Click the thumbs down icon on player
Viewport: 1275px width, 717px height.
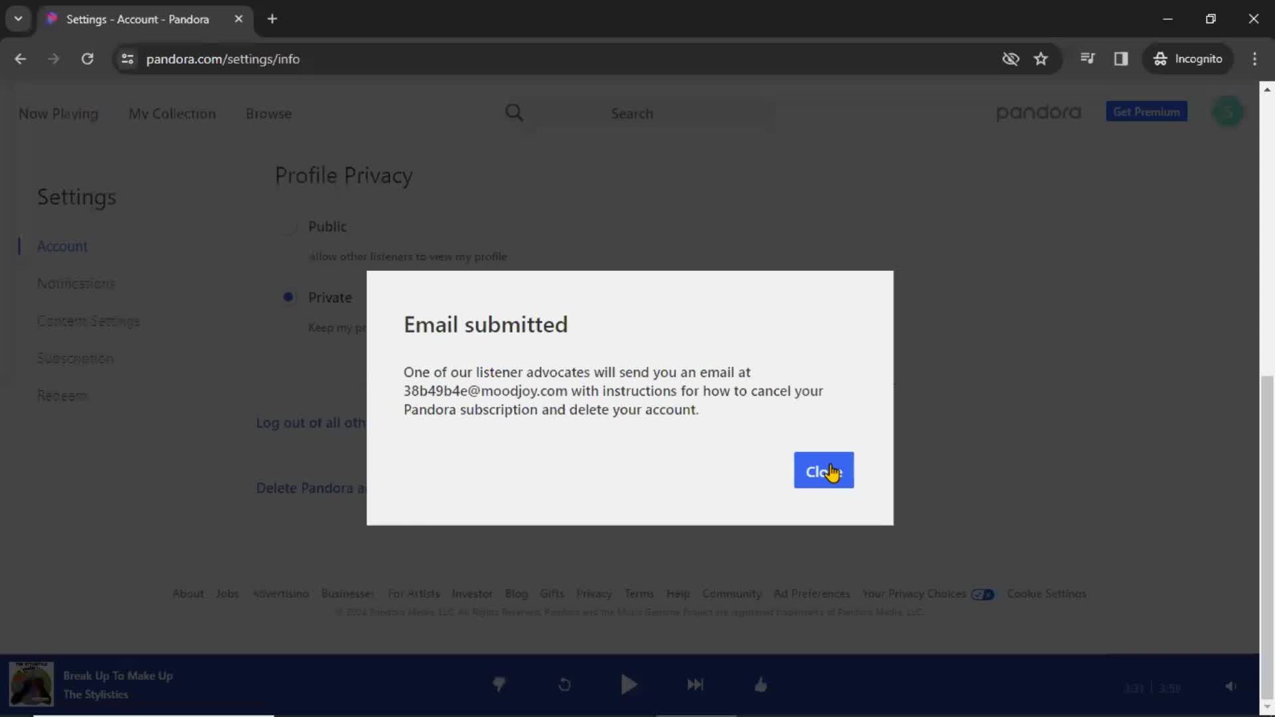pos(498,684)
